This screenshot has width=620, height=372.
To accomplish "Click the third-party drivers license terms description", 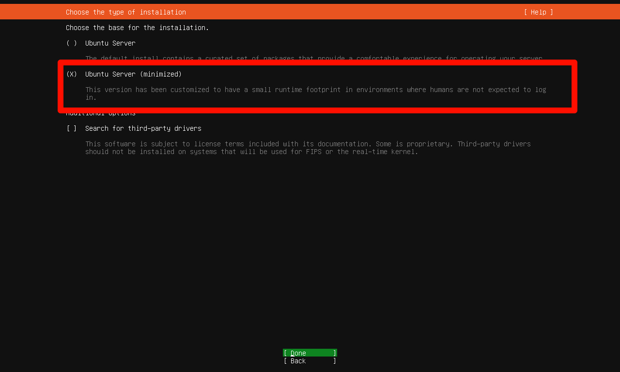I will click(x=308, y=148).
